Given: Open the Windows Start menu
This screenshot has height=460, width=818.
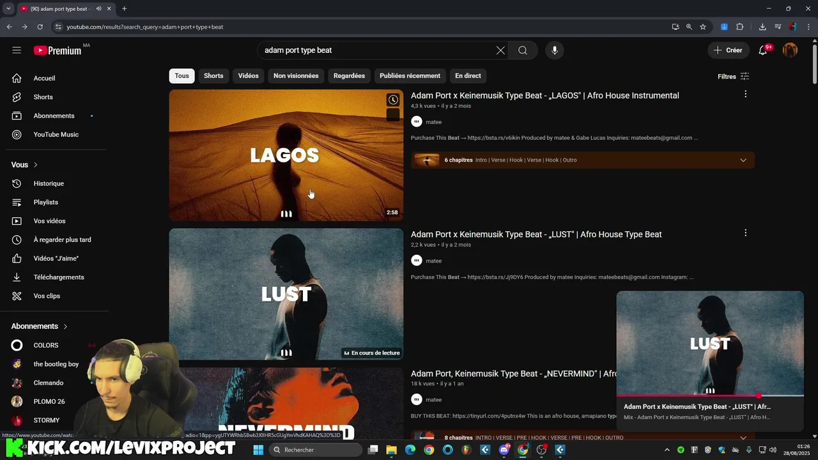Looking at the screenshot, I should coord(258,450).
